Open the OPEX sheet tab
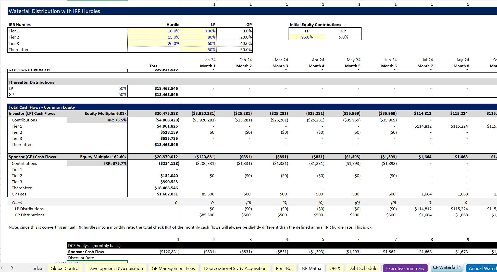Screen dimensions: 497x272 [335, 268]
